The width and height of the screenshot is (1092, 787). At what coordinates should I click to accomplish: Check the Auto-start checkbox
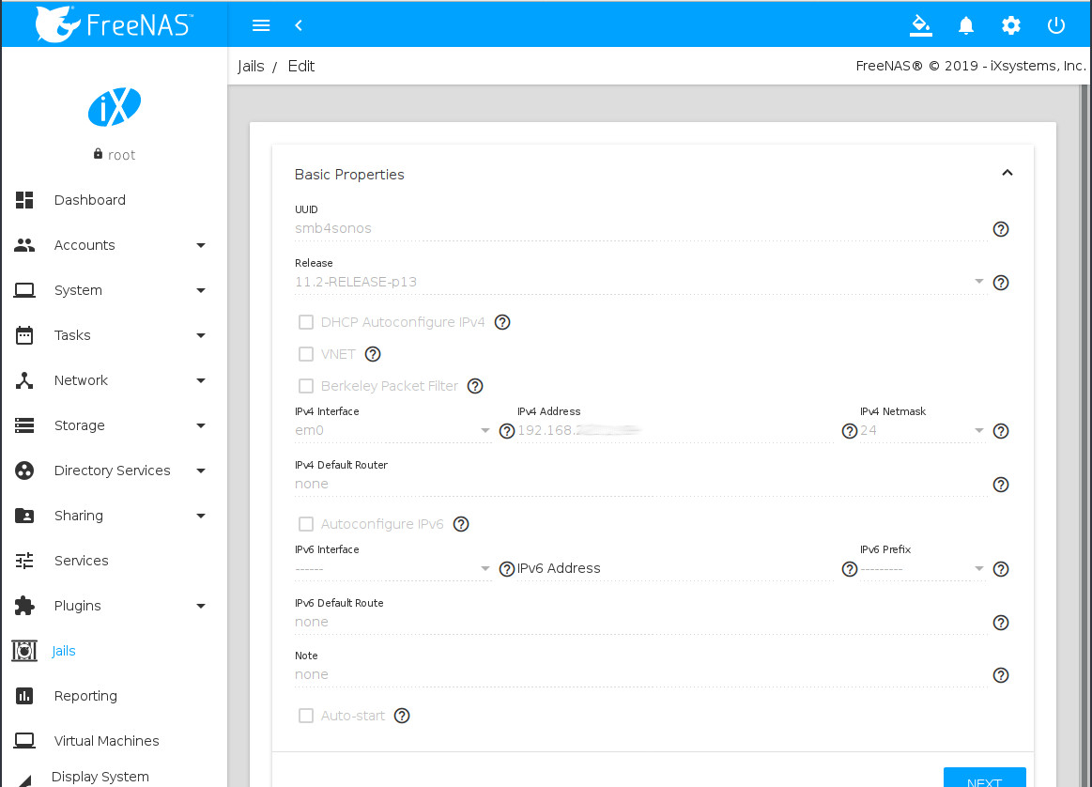coord(306,716)
